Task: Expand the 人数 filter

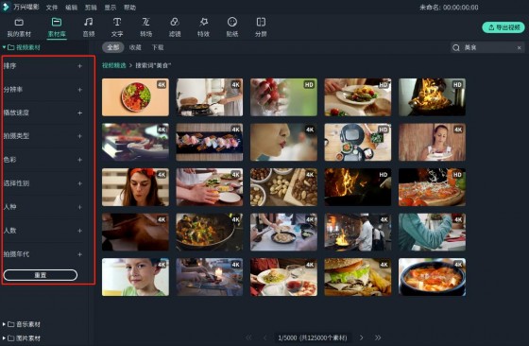Action: tap(79, 231)
